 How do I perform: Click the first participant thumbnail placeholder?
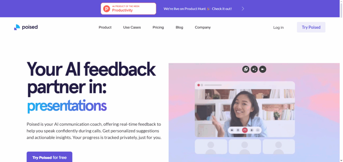click(x=211, y=147)
